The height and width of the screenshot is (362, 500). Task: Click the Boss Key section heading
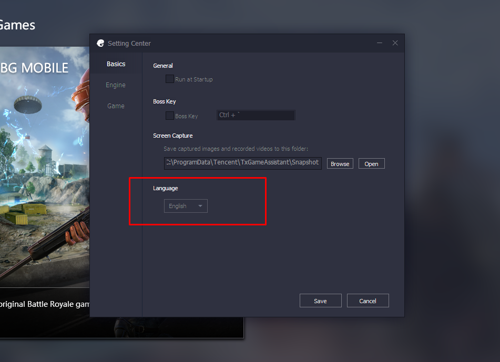point(165,101)
